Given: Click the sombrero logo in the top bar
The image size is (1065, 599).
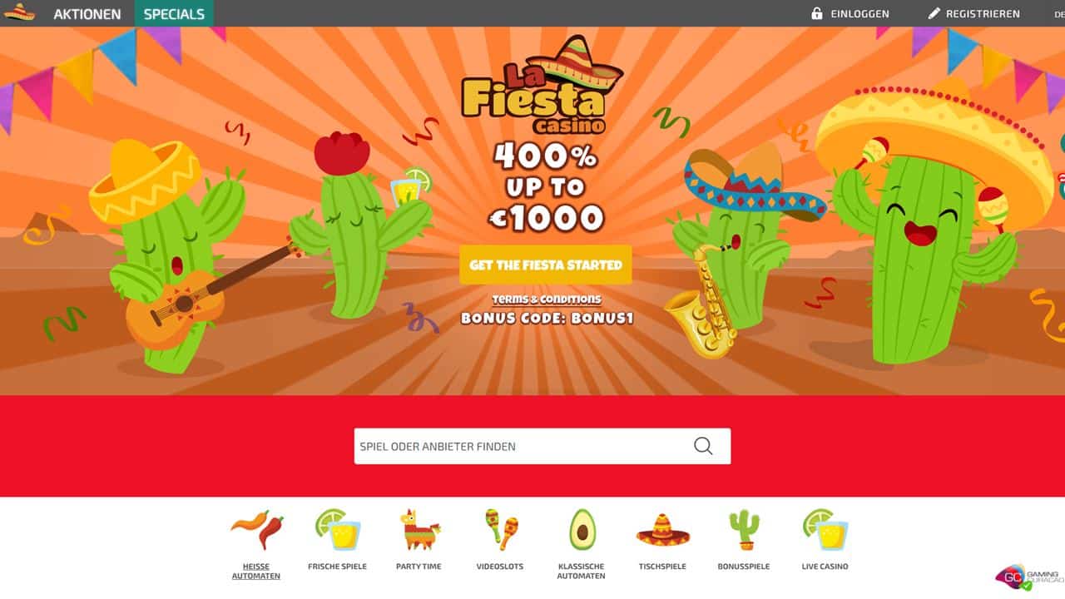Looking at the screenshot, I should pyautogui.click(x=20, y=12).
